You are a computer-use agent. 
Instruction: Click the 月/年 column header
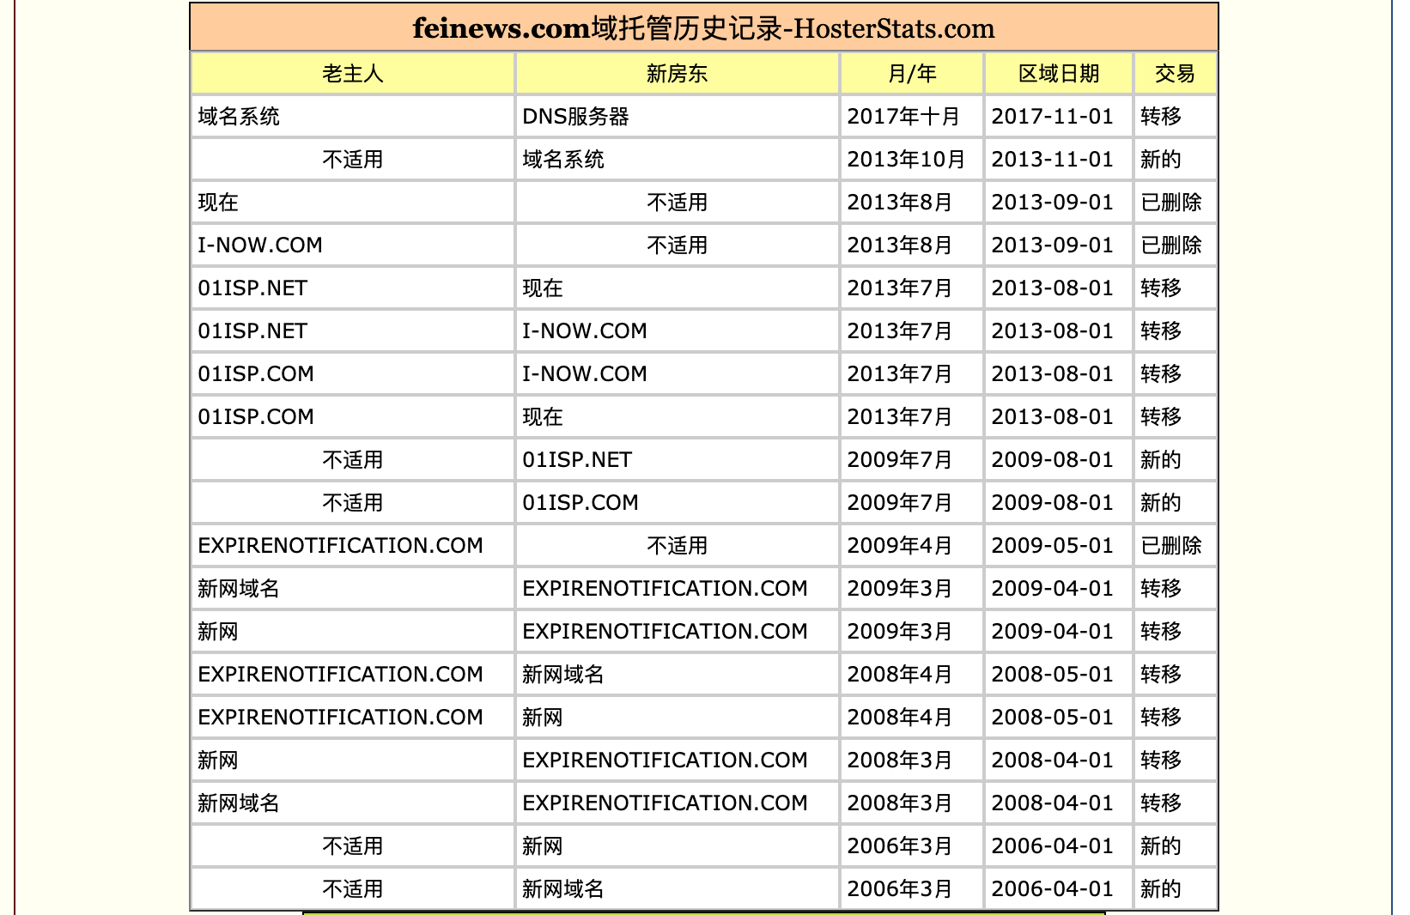click(x=911, y=74)
